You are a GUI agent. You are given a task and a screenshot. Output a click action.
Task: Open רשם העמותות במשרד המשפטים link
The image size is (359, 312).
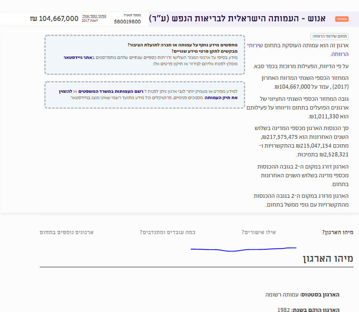tap(111, 91)
